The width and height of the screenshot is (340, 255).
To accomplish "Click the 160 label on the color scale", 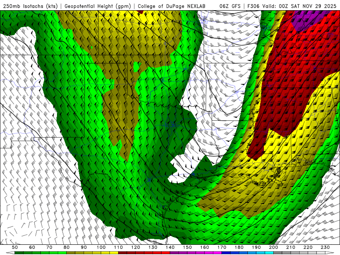I will (x=204, y=247).
